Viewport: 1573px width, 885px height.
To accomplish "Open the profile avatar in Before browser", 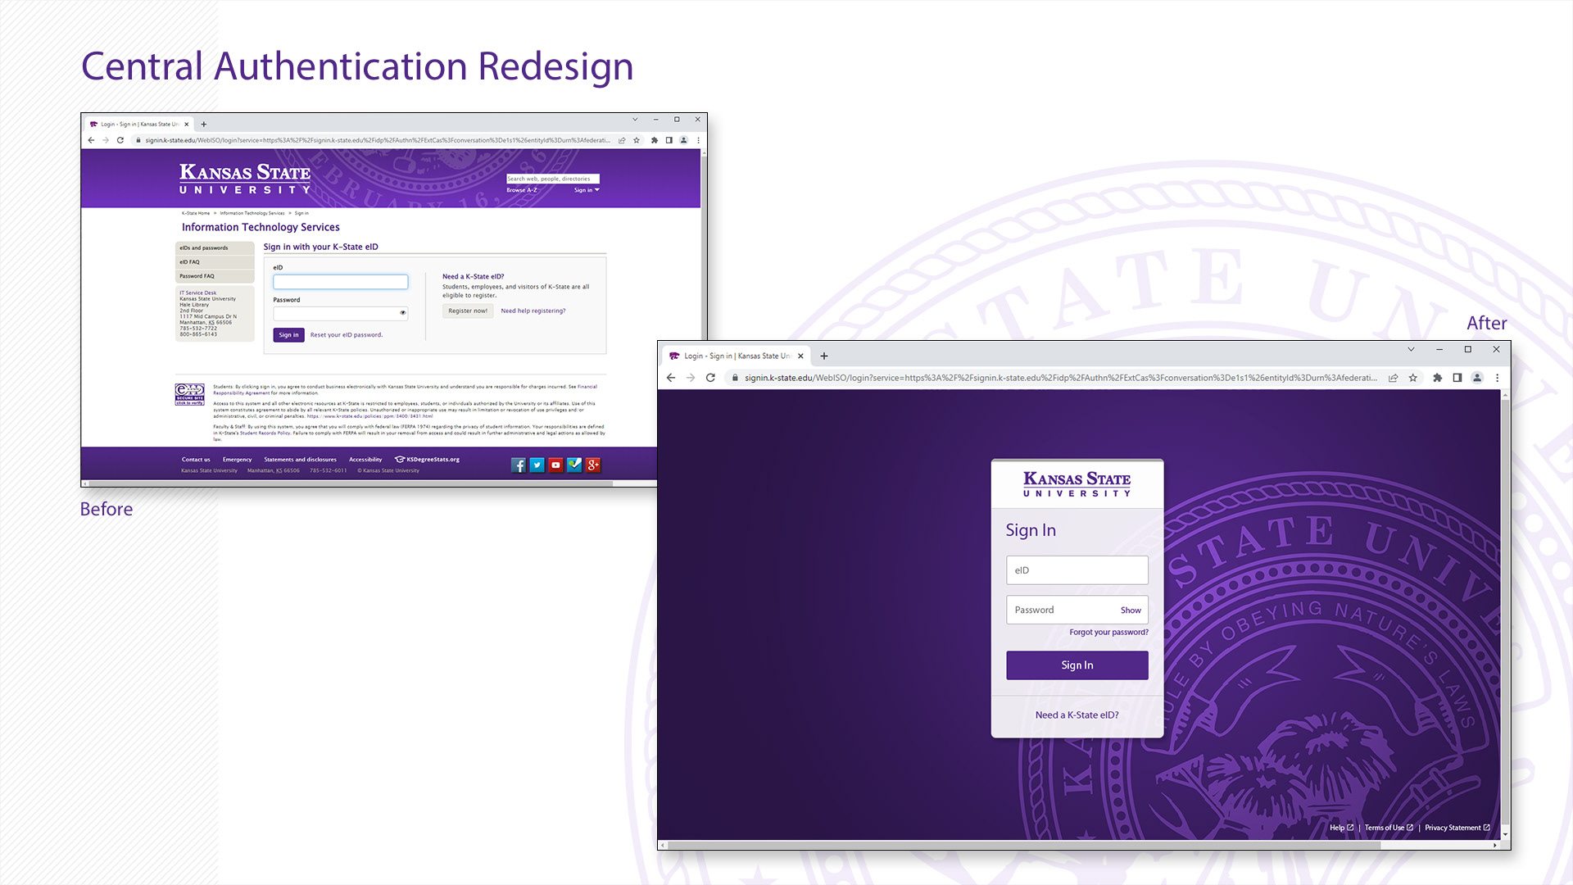I will click(683, 140).
